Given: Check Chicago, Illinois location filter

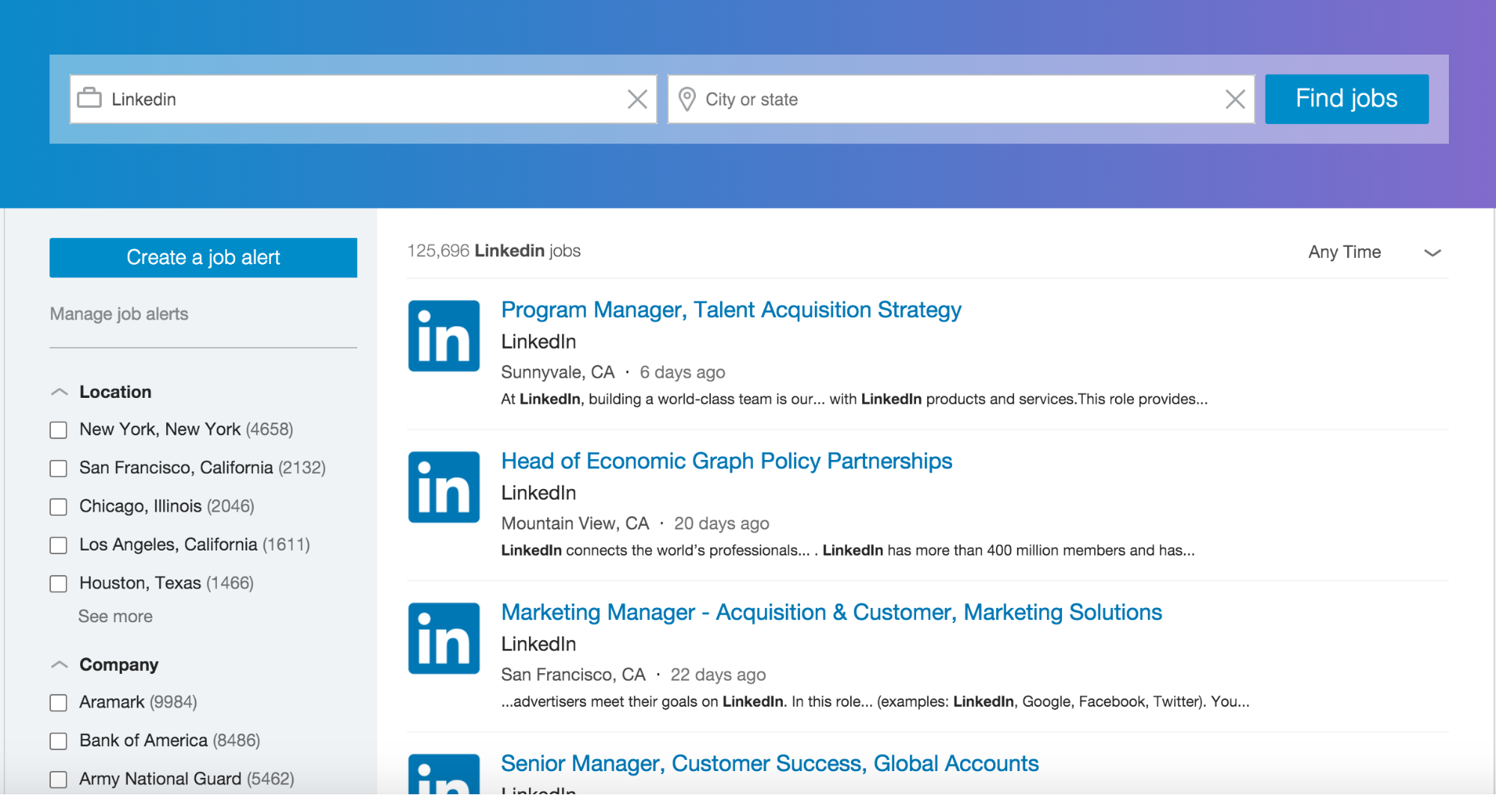Looking at the screenshot, I should click(x=58, y=507).
